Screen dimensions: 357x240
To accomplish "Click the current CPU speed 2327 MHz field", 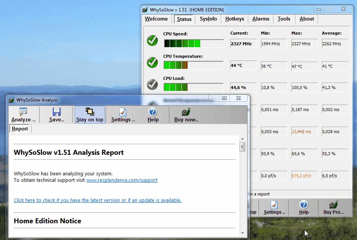I will (243, 44).
